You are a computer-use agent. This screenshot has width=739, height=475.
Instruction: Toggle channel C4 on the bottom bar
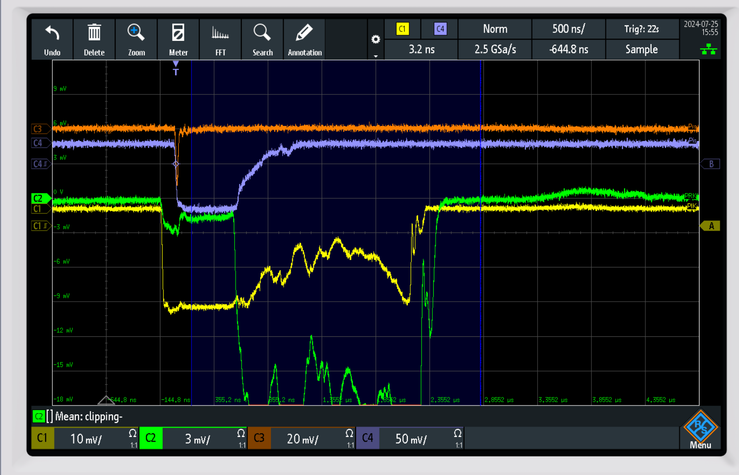[x=367, y=438]
